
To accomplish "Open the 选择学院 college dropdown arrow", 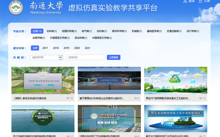I will 61,57.
